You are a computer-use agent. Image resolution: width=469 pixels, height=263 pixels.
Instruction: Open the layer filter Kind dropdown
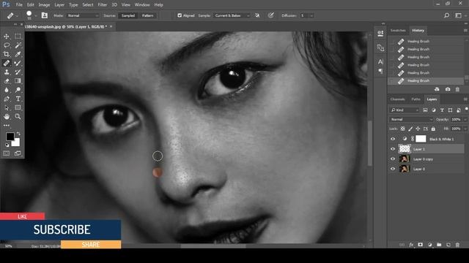pos(405,110)
